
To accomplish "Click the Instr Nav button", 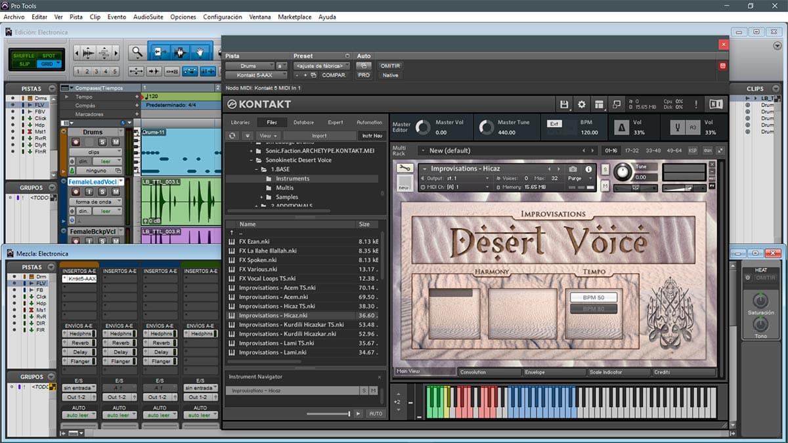I will pos(372,136).
